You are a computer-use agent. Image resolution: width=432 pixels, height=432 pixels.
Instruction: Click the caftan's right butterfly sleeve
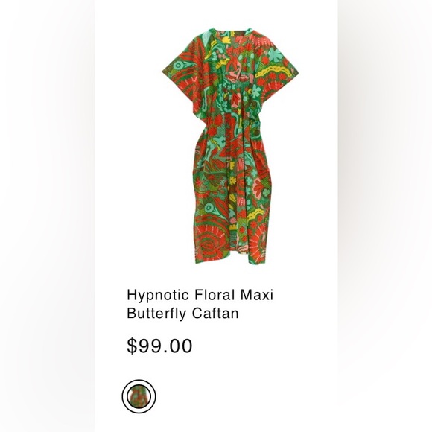coord(276,72)
